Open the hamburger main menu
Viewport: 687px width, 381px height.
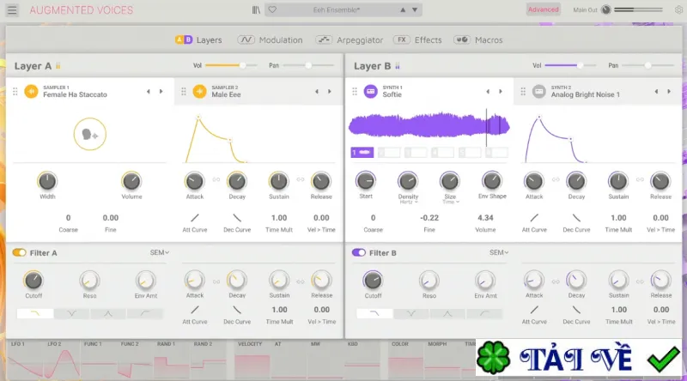pyautogui.click(x=12, y=9)
